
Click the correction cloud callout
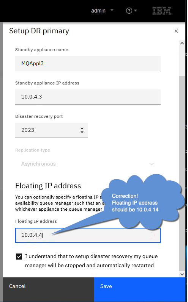coord(143,202)
